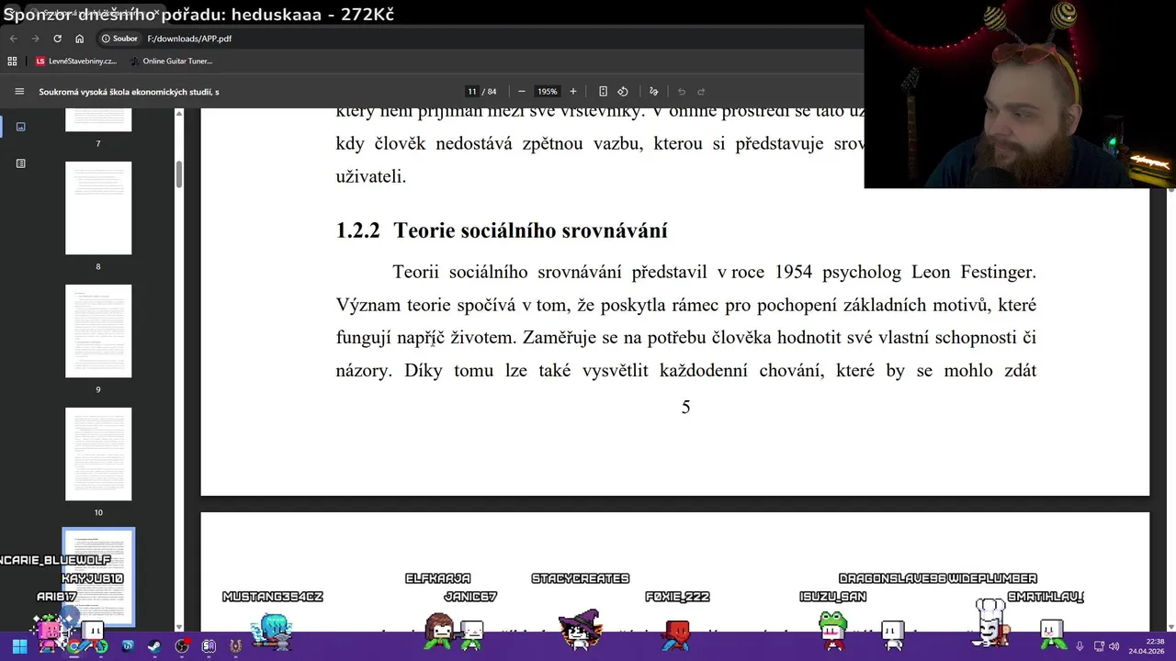The height and width of the screenshot is (661, 1176).
Task: Open network settings in system tray
Action: [1099, 646]
